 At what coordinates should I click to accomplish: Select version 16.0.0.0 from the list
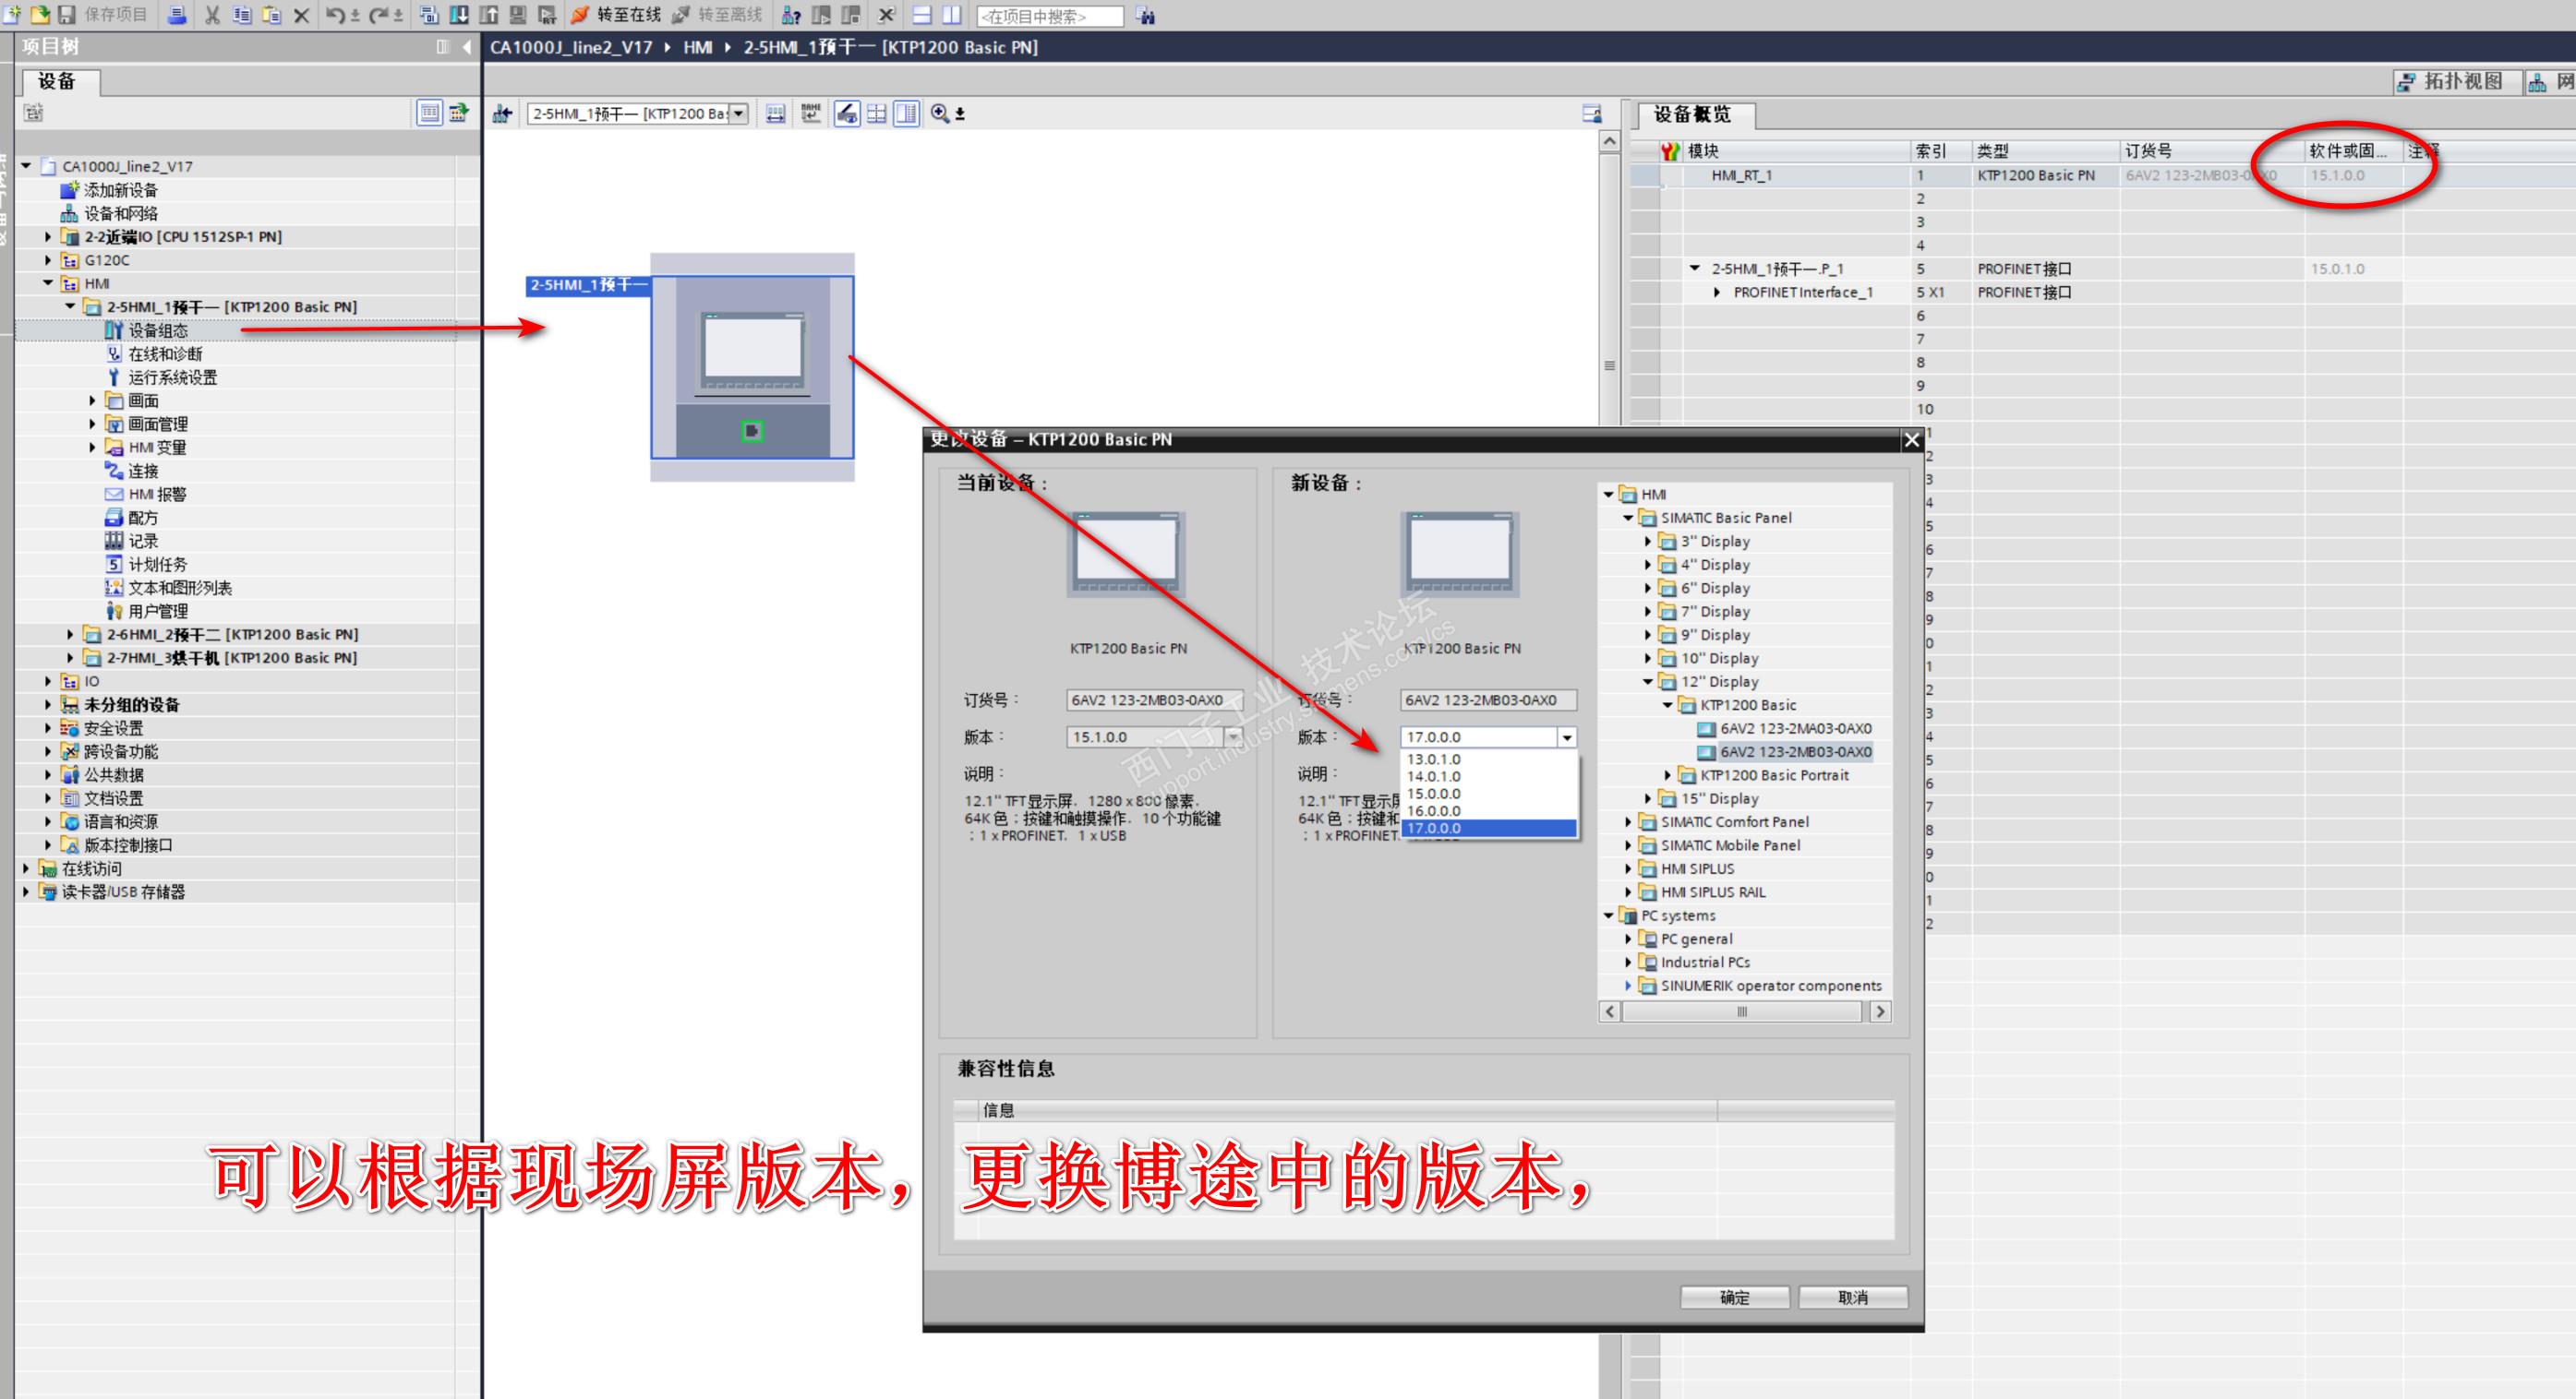(x=1434, y=810)
